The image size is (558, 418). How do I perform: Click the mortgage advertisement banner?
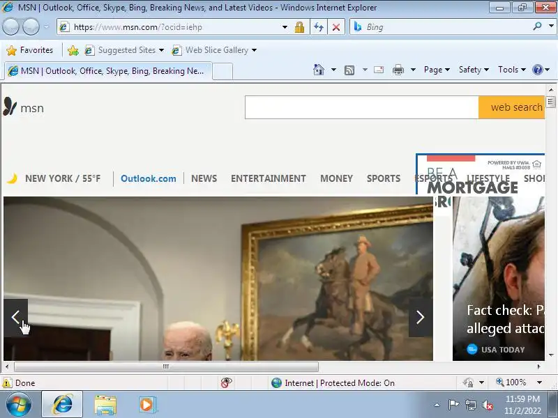481,174
